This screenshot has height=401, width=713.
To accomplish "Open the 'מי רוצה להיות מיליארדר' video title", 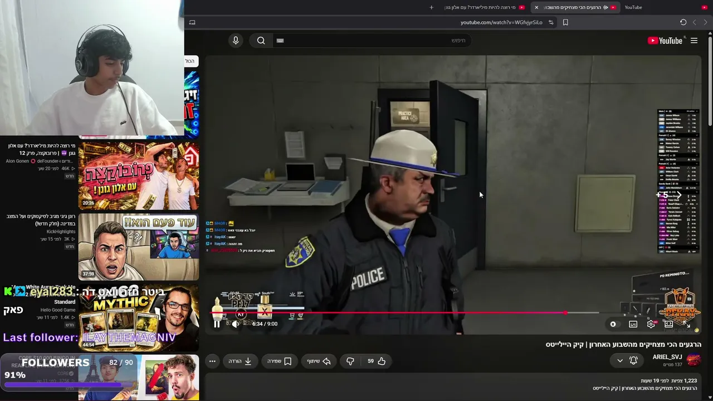I will [x=42, y=149].
